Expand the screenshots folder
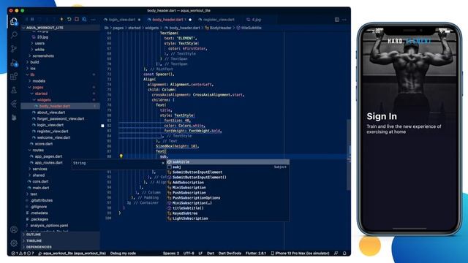 point(43,56)
